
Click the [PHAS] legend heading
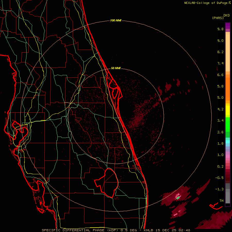click(218, 18)
